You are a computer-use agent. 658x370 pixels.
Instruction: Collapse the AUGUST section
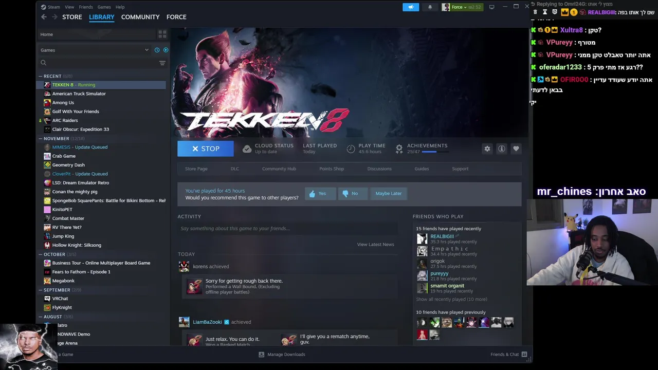pos(40,317)
